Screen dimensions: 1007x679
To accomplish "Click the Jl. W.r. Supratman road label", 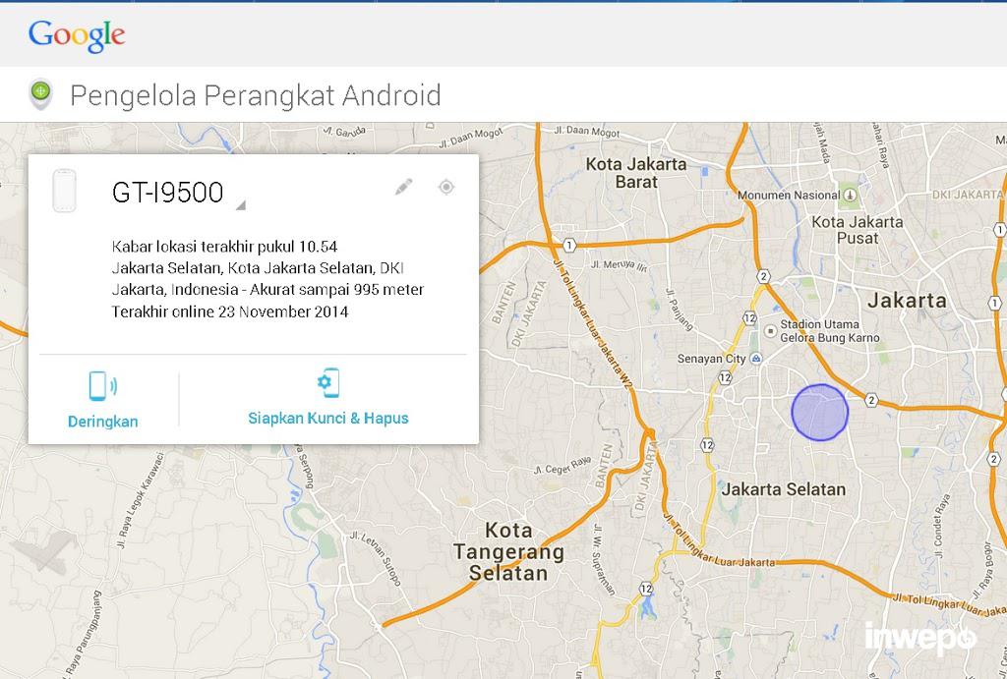I will [x=605, y=560].
